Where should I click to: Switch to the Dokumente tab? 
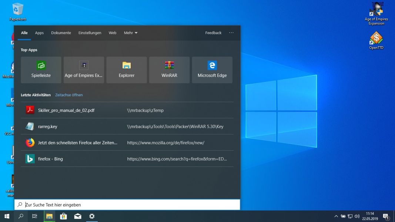pos(61,33)
